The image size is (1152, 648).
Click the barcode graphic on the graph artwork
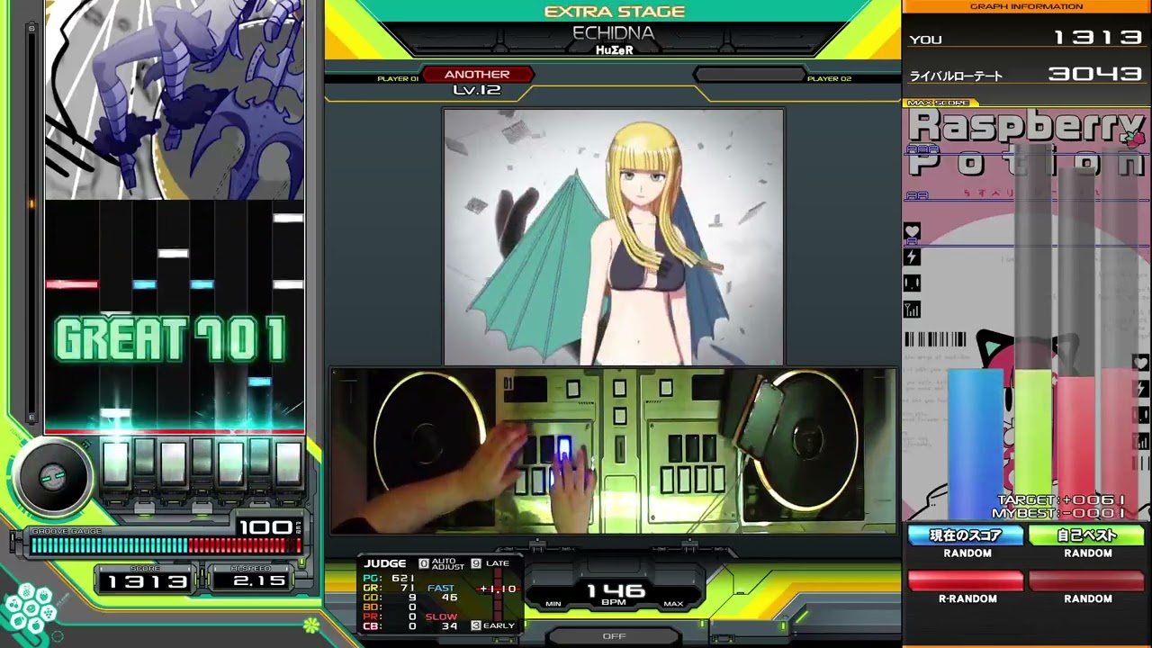point(935,339)
